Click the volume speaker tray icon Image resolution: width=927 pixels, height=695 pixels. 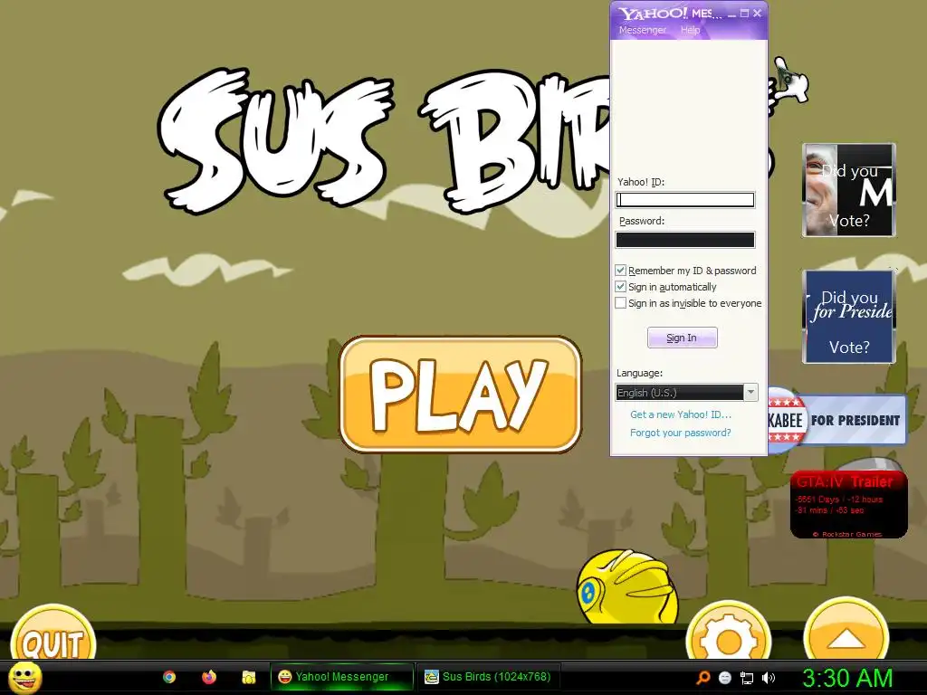(x=769, y=678)
